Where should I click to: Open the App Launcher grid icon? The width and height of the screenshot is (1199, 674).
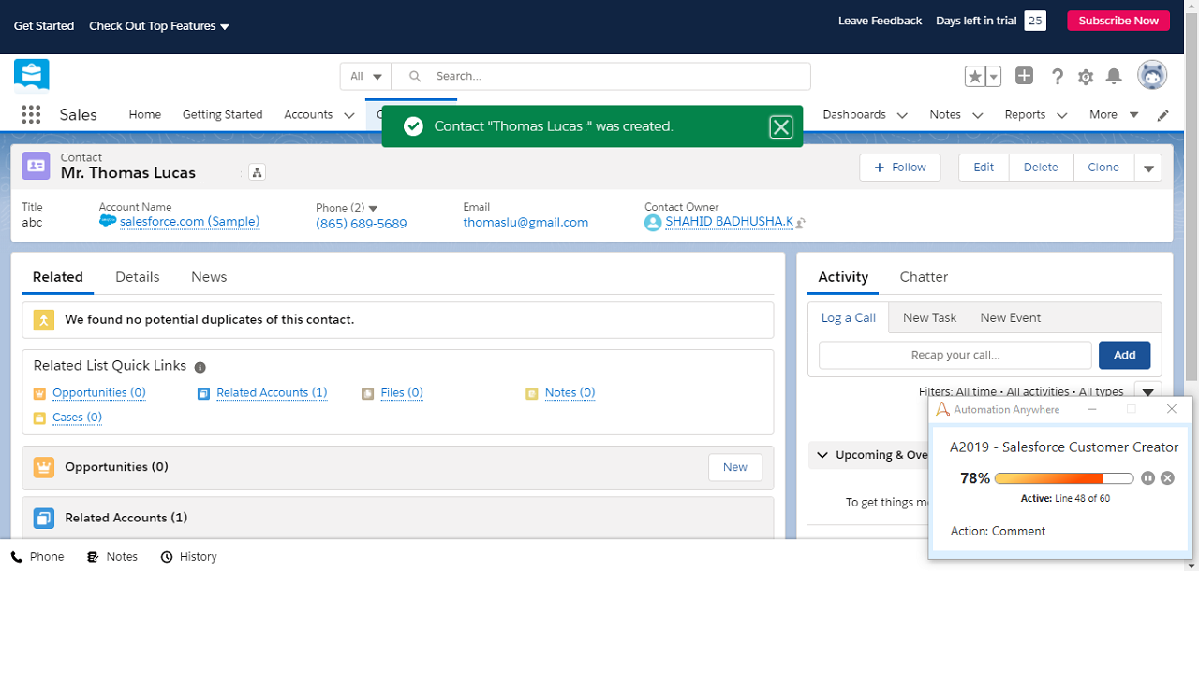click(31, 114)
